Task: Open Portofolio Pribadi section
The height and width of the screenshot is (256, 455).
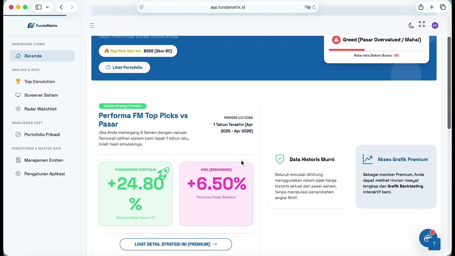Action: (x=42, y=134)
